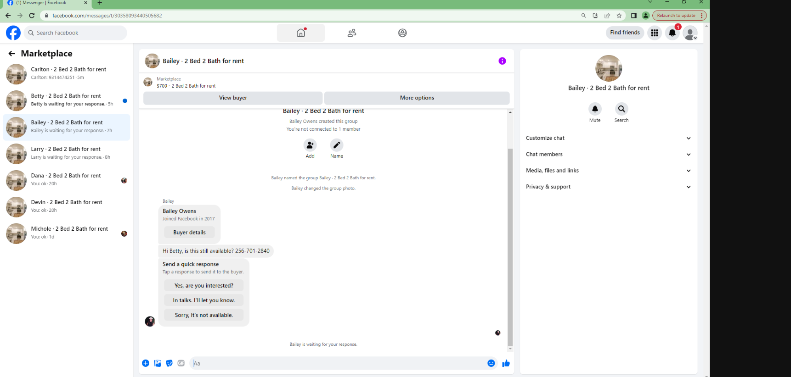The height and width of the screenshot is (377, 791).
Task: Mute the Bailey conversation
Action: [x=595, y=109]
